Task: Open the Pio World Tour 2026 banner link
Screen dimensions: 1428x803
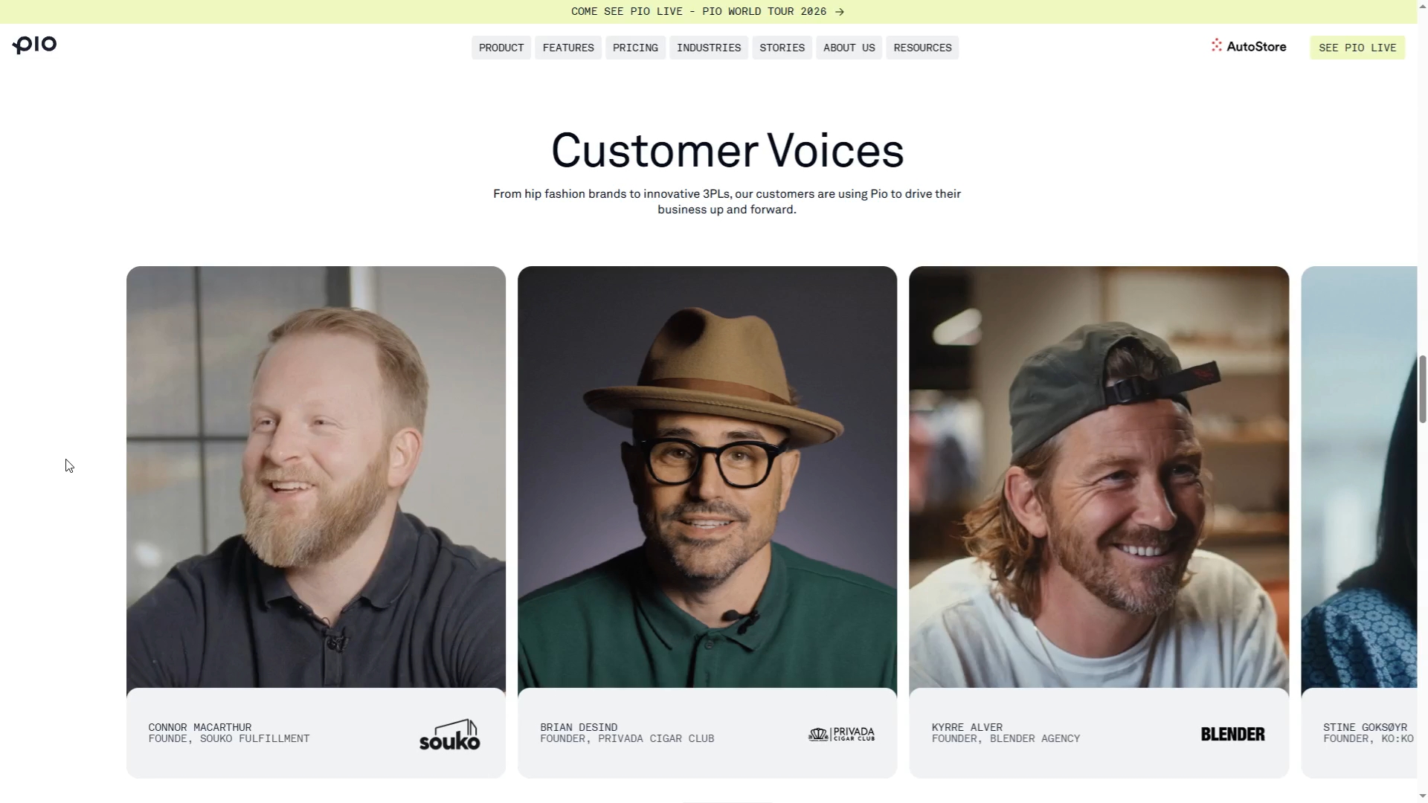Action: pyautogui.click(x=707, y=12)
